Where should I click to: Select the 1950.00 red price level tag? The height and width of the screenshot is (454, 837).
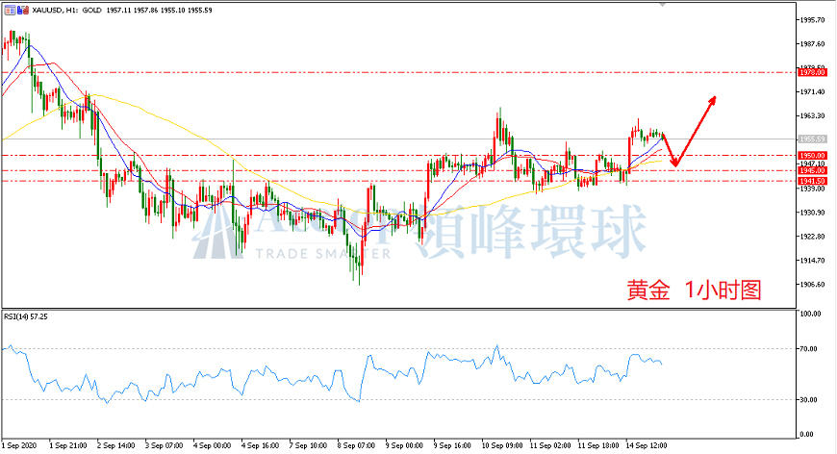coord(811,156)
